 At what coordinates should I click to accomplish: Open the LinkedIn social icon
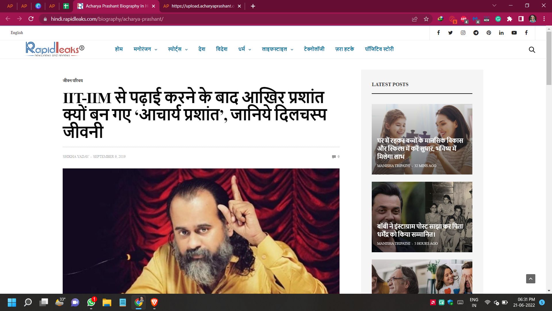(x=501, y=33)
